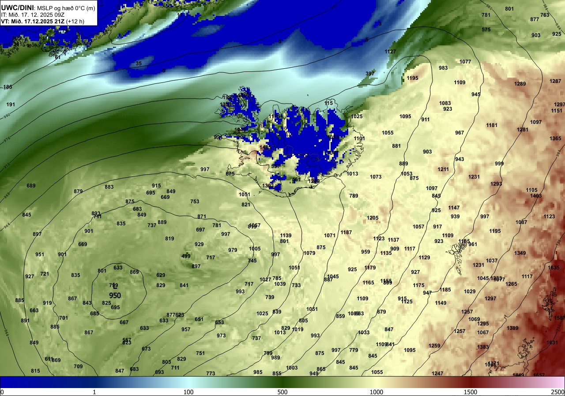
Task: Click the legend tick label 1
Action: click(x=94, y=392)
